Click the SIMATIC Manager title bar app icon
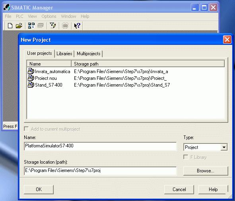Image resolution: width=235 pixels, height=201 pixels. (x=7, y=7)
